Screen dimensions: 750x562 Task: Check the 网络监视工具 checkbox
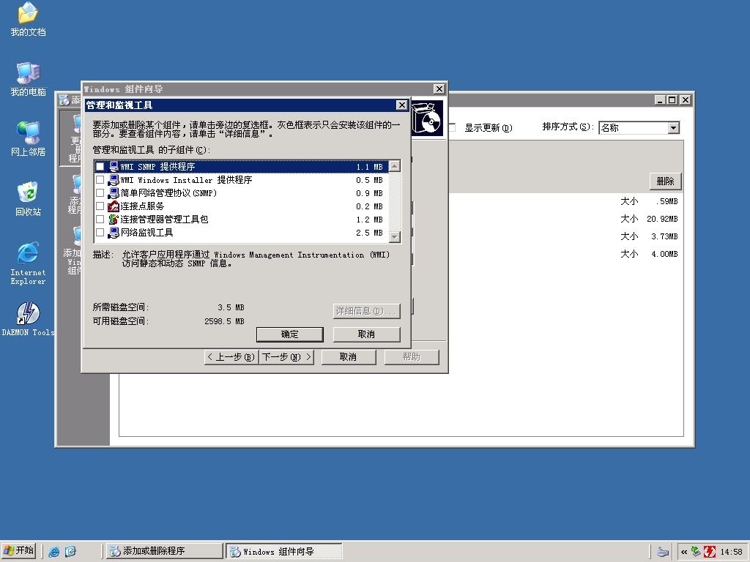100,233
